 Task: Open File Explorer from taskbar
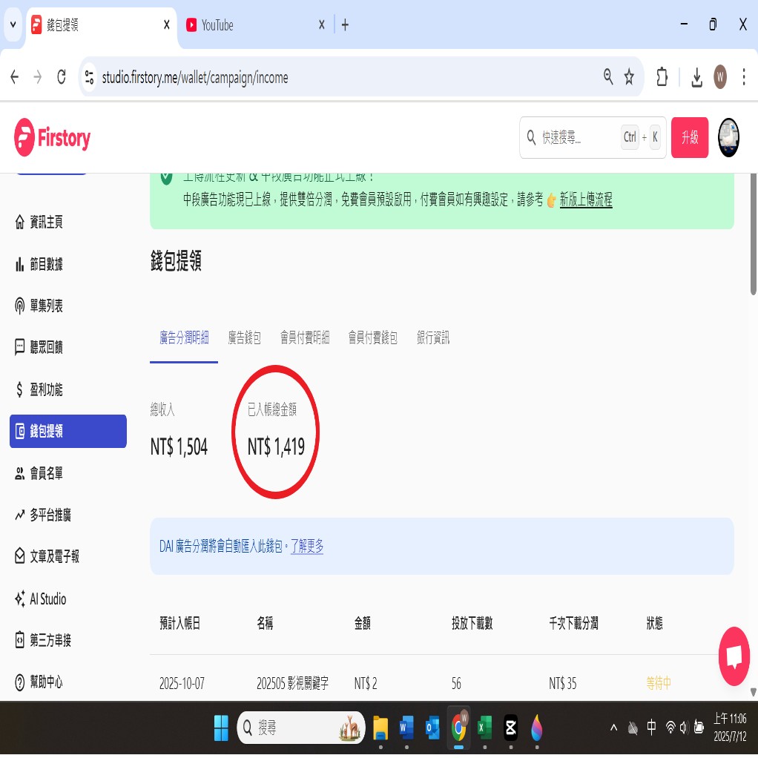pos(381,728)
